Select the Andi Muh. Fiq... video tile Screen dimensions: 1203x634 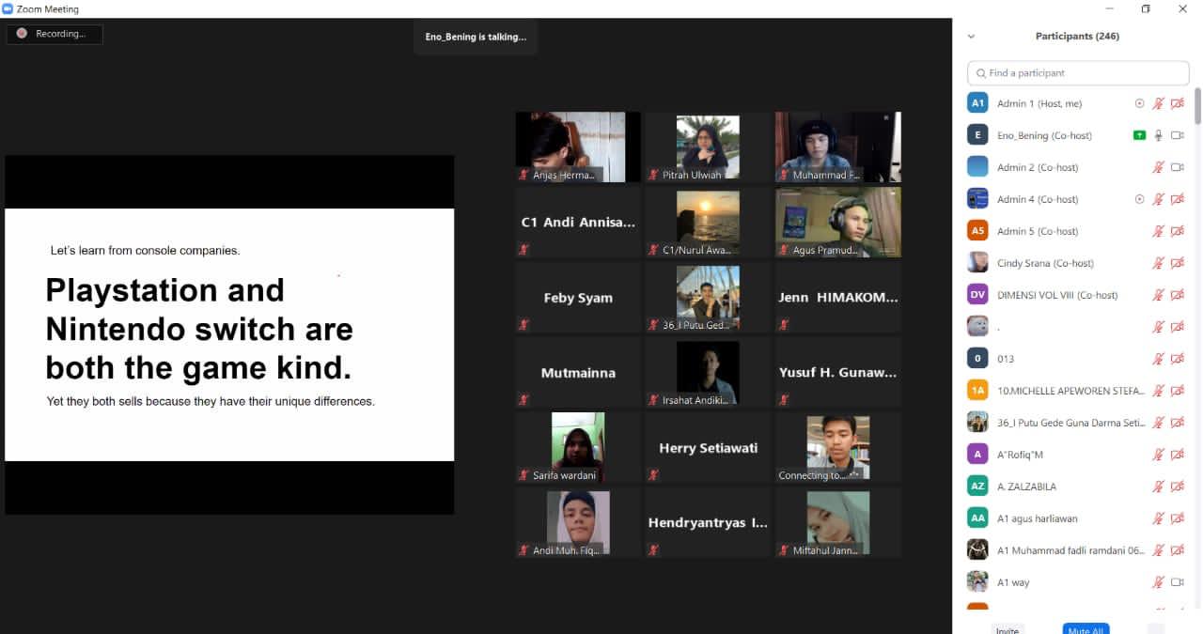click(578, 522)
